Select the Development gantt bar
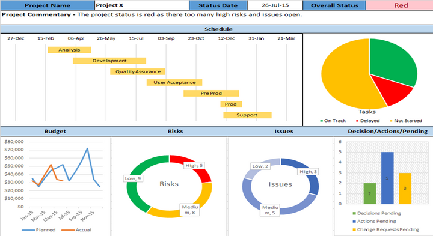 109,61
